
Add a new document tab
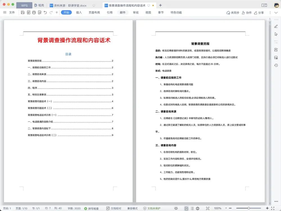coord(160,5)
